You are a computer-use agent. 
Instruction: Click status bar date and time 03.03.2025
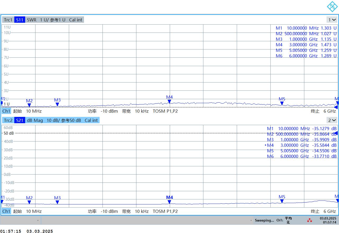pos(328,220)
